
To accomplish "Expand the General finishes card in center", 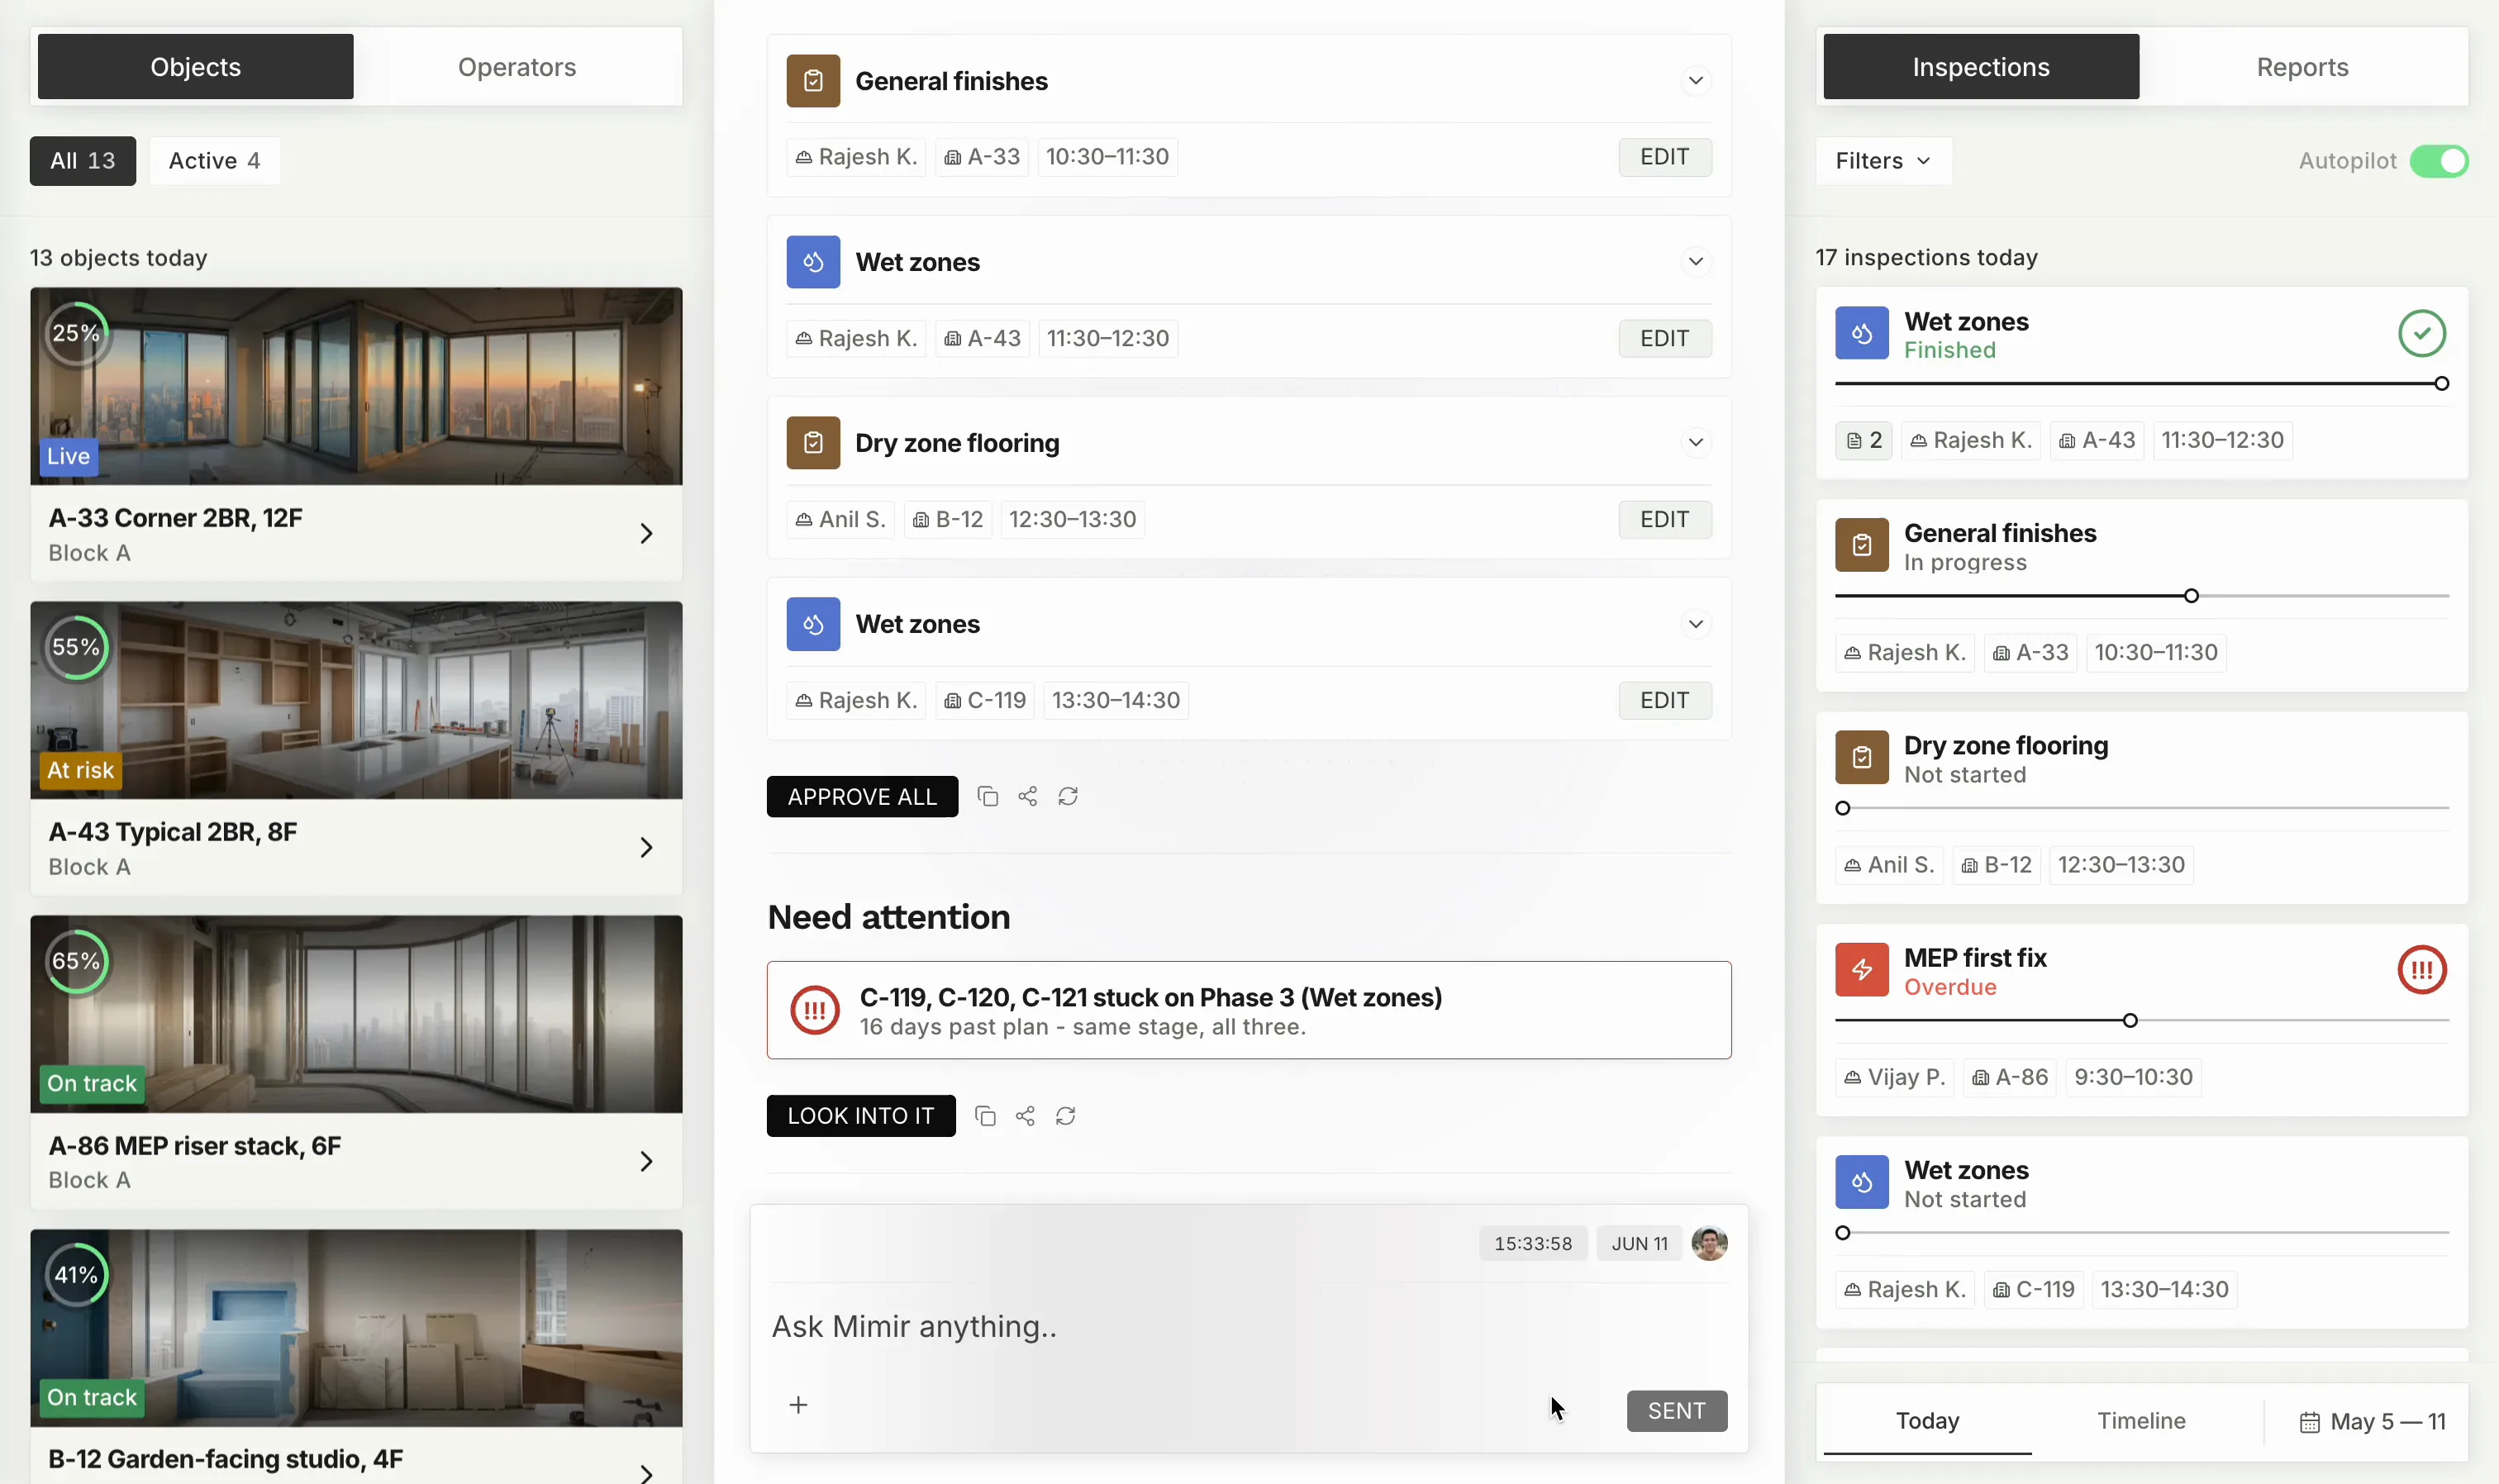I will pos(1696,81).
